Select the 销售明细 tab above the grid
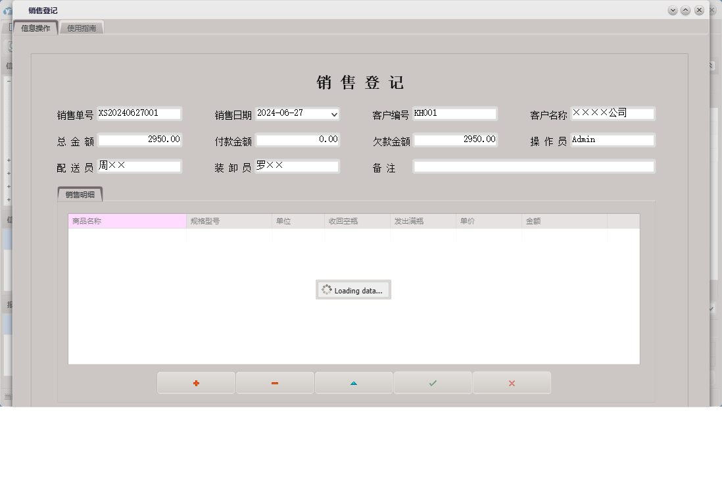 click(x=82, y=194)
